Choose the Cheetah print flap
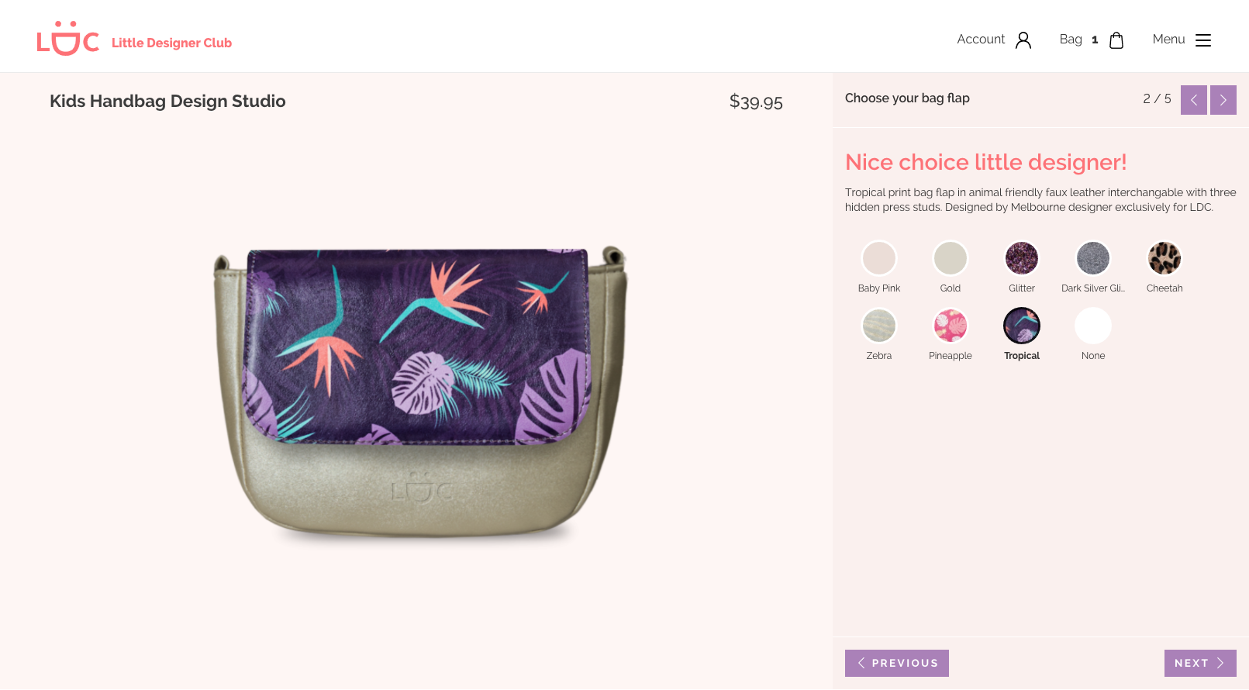This screenshot has width=1249, height=690. [1164, 258]
